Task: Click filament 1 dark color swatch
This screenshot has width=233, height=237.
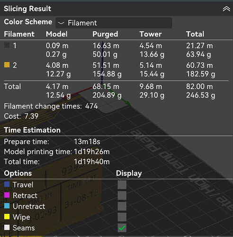Action: point(7,45)
